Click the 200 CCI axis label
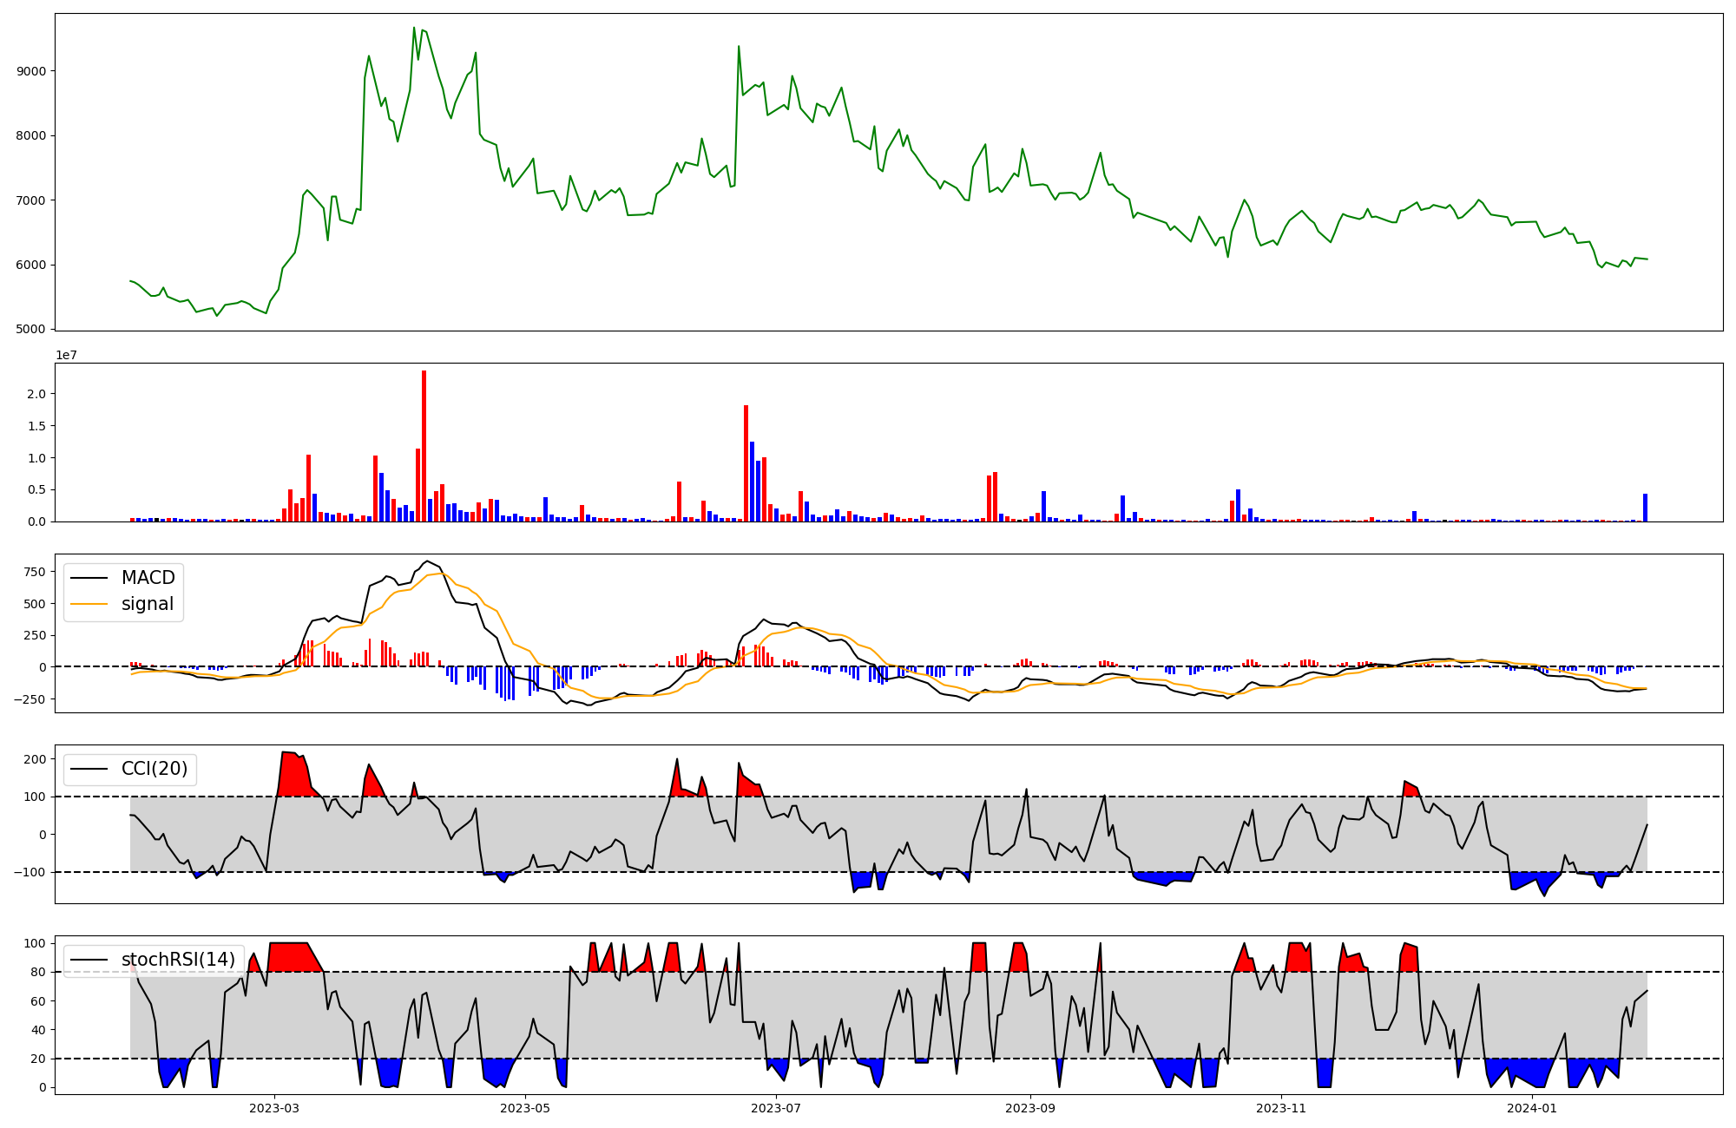Screen dimensions: 1736x1128 [x=35, y=759]
